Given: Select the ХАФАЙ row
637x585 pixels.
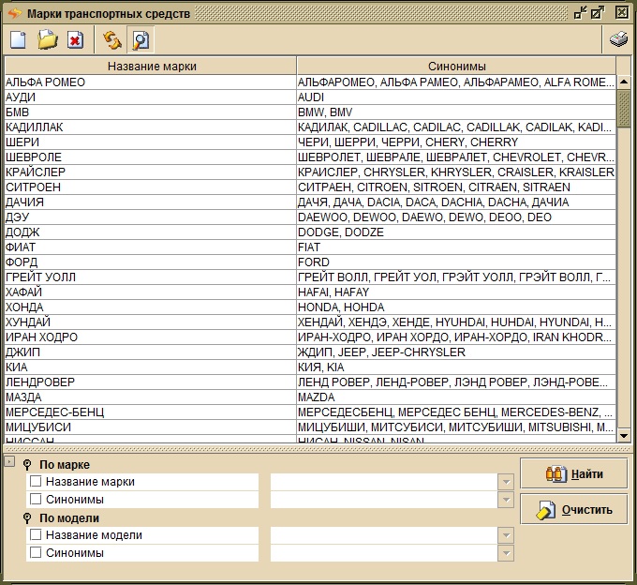Looking at the screenshot, I should (310, 292).
